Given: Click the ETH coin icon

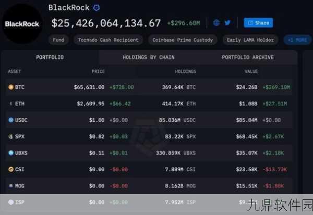Looking at the screenshot, I should [x=10, y=104].
